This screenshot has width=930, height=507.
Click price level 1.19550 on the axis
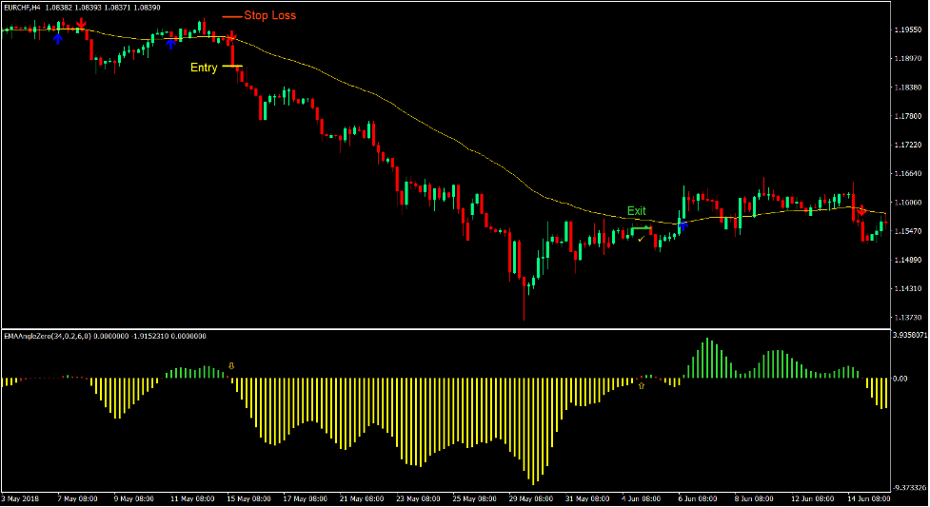908,29
